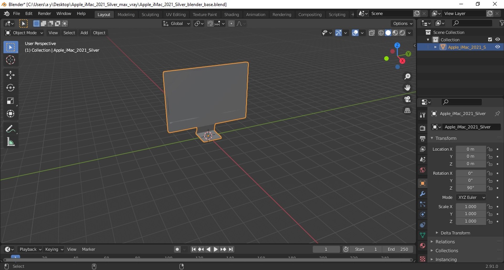This screenshot has height=270, width=504.
Task: Toggle lock on Location X
Action: 490,149
